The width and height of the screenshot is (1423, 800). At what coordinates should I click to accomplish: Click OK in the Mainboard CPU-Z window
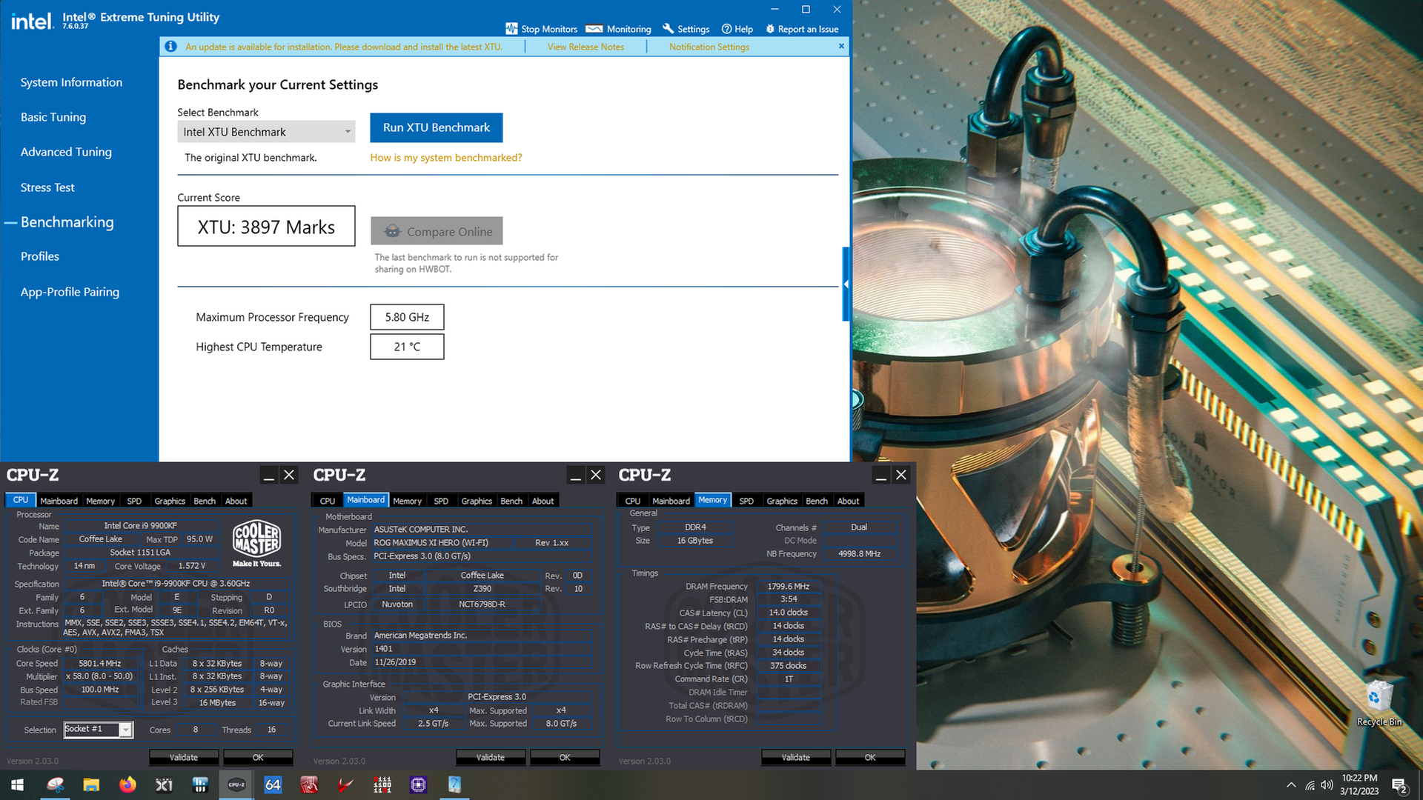(565, 757)
